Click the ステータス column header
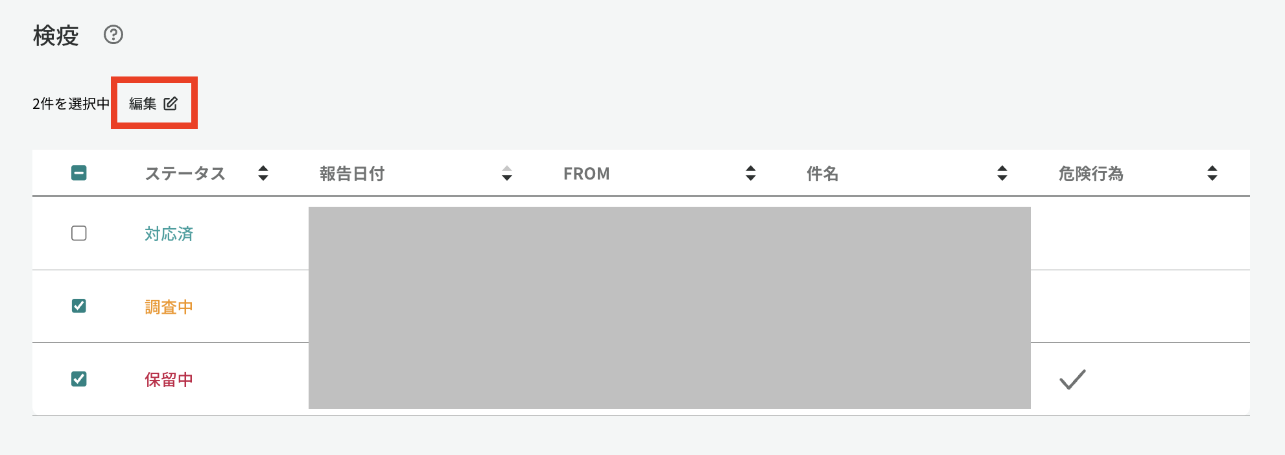Viewport: 1285px width, 455px height. click(x=185, y=174)
